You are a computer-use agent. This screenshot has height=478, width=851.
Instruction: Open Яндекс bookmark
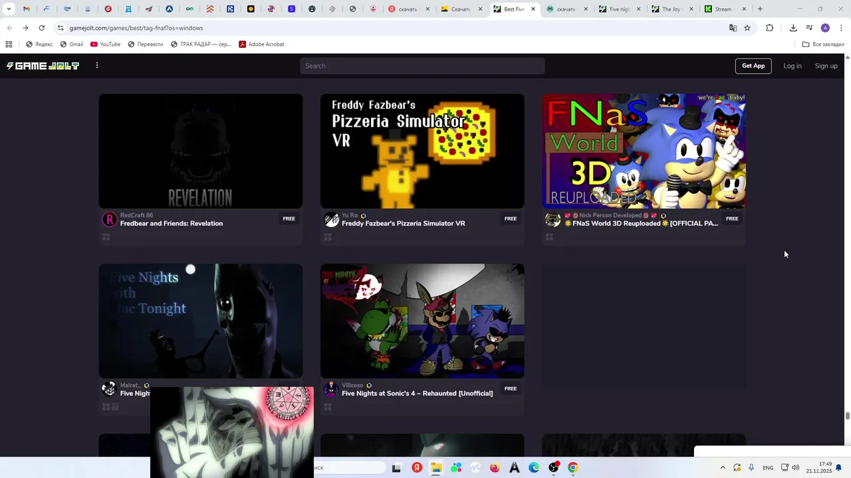point(39,44)
